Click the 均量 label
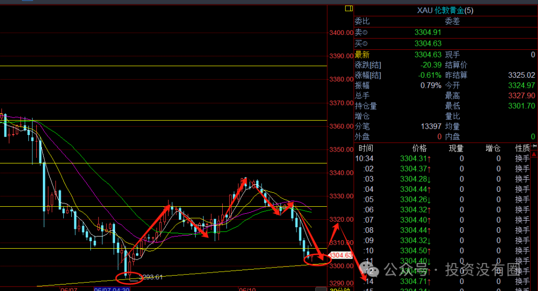 click(452, 127)
